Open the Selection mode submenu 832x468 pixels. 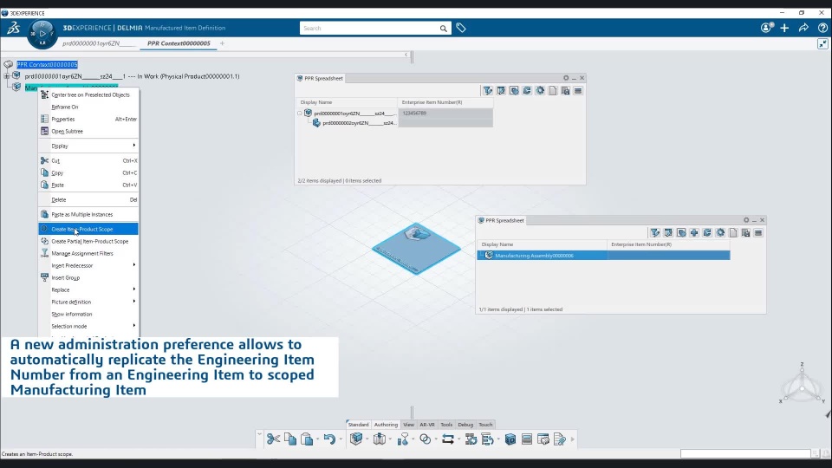(x=88, y=327)
